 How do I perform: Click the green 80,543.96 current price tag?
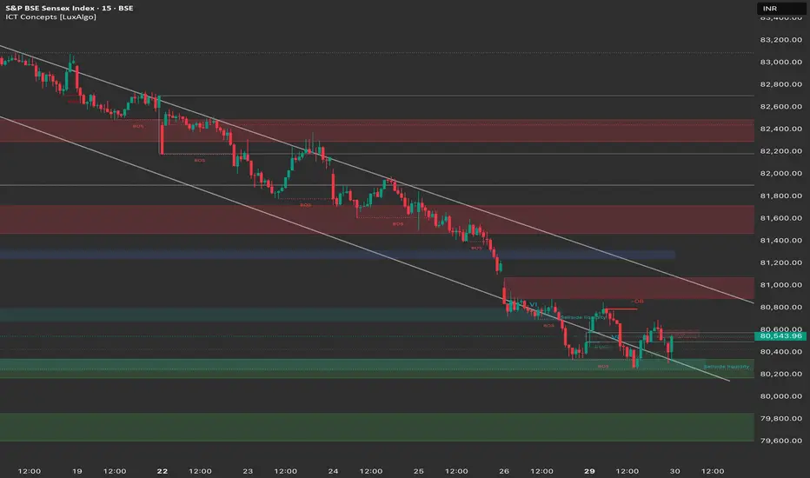(x=780, y=335)
